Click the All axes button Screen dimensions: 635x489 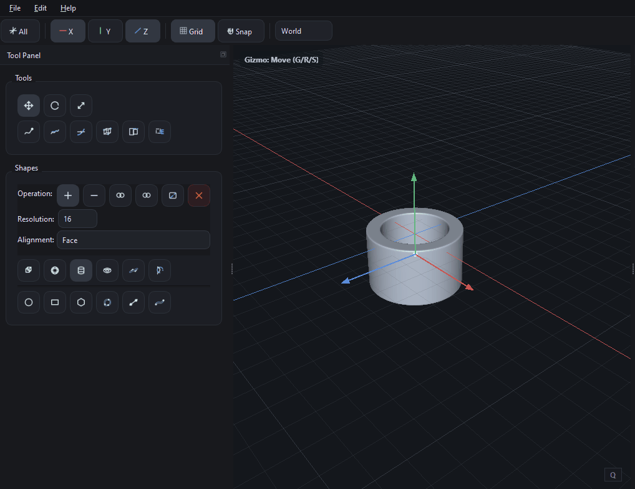point(20,31)
